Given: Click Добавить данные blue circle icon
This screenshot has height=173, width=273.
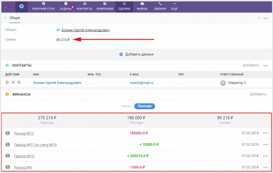Looking at the screenshot, I should point(121,54).
